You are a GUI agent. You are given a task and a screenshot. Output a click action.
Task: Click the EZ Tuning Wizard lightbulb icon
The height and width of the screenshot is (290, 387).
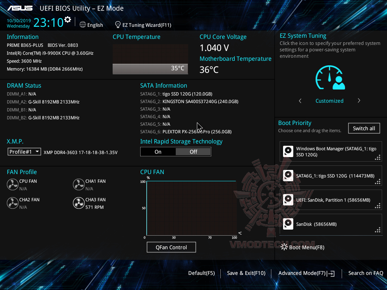tap(118, 25)
